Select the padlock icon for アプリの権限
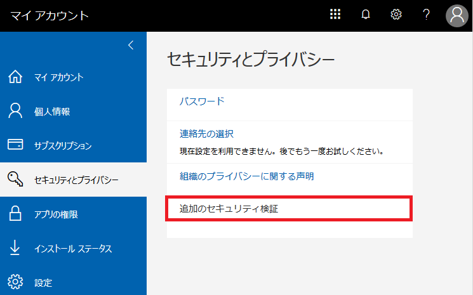This screenshot has width=473, height=295. pos(15,214)
